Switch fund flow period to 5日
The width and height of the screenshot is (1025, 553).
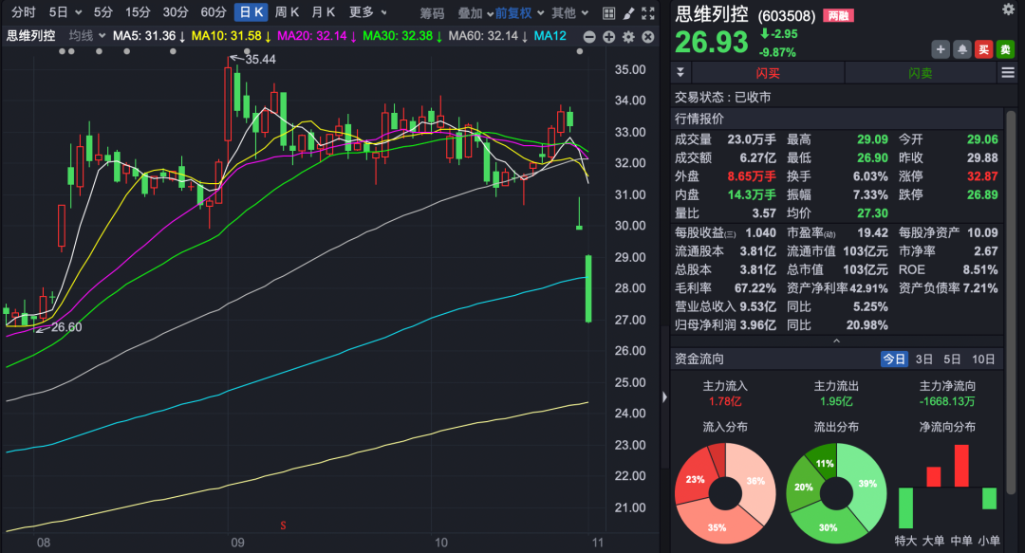(952, 359)
